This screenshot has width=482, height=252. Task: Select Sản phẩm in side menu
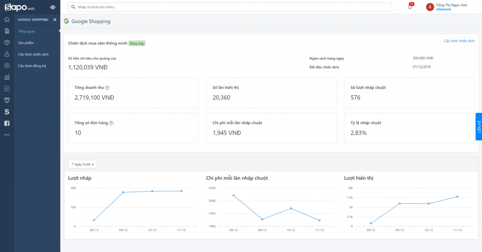[26, 43]
